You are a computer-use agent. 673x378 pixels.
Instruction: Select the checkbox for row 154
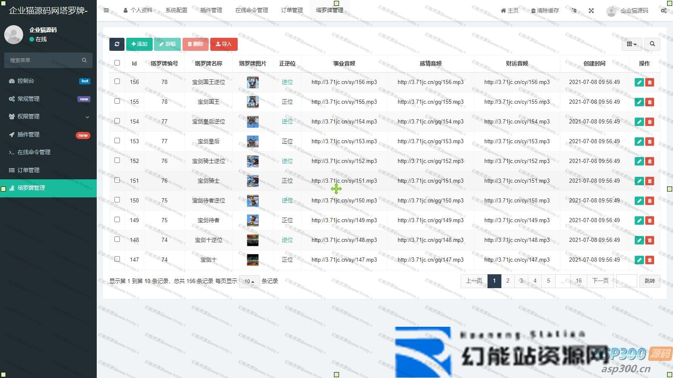tap(117, 121)
